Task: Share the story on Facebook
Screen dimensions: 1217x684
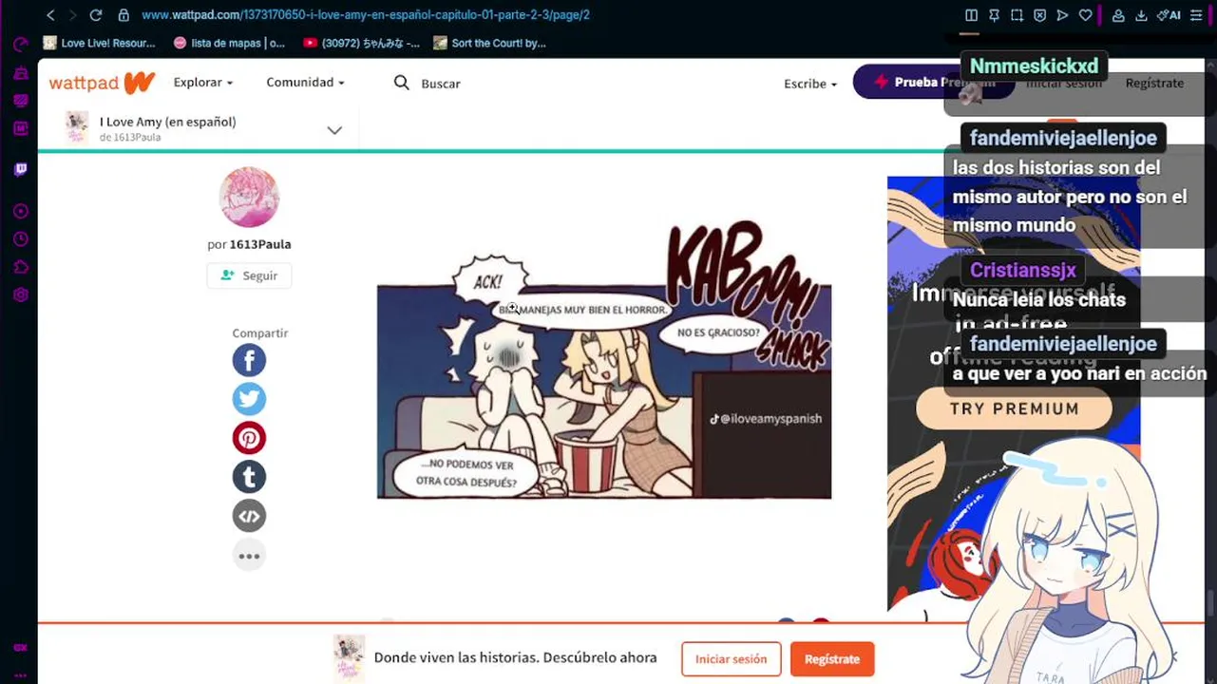Action: [249, 360]
